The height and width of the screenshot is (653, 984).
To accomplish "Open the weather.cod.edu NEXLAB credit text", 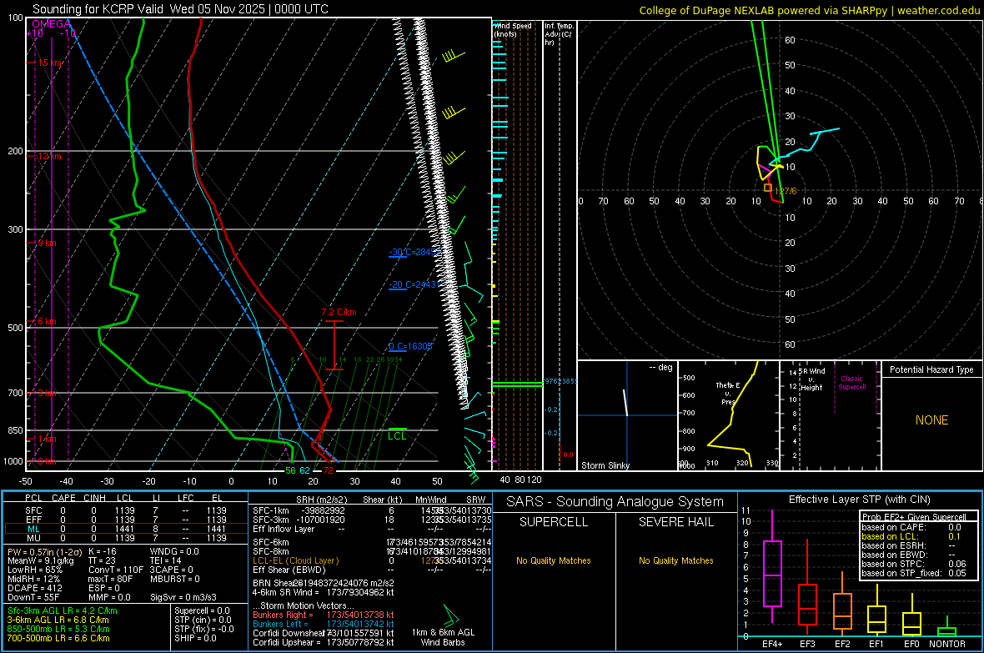I will point(809,10).
